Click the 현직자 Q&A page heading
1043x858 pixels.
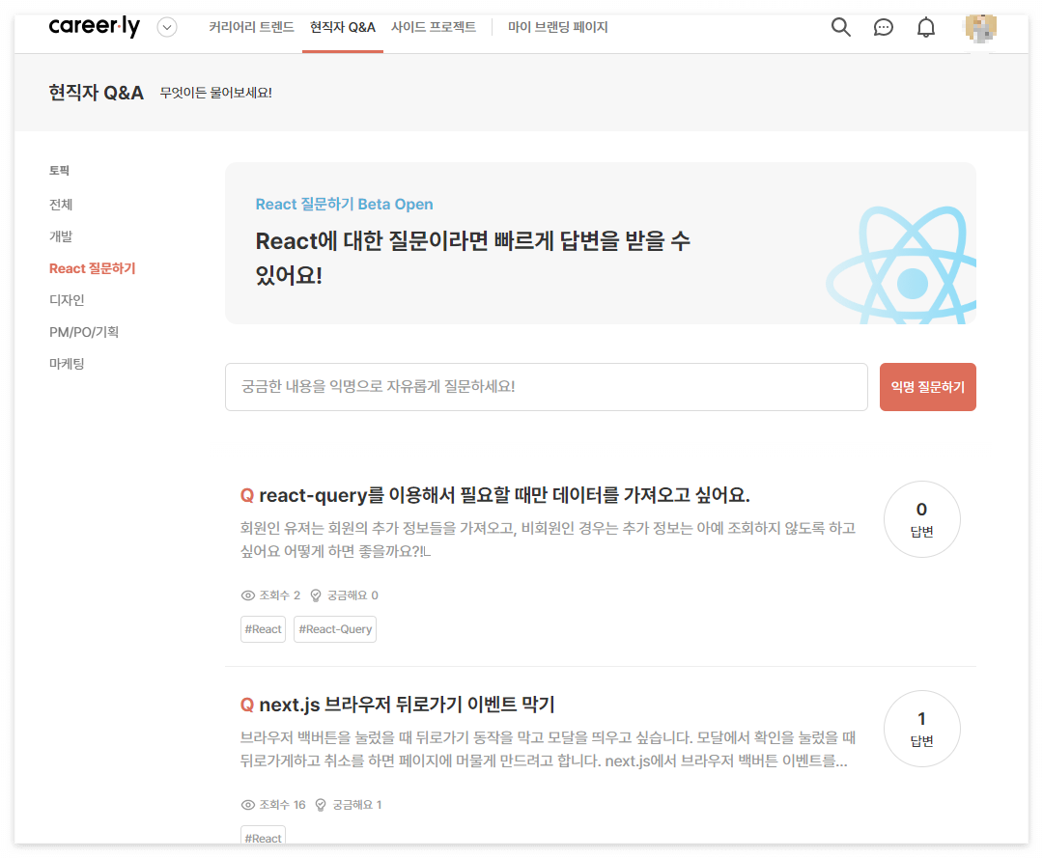coord(96,93)
